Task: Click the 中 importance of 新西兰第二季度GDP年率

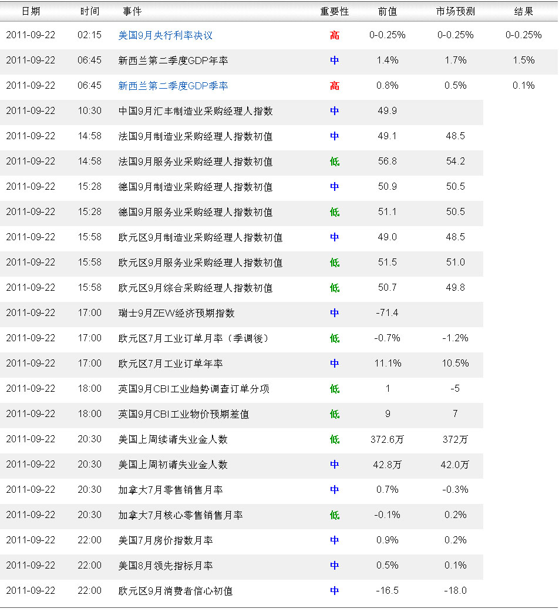Action: (x=334, y=60)
